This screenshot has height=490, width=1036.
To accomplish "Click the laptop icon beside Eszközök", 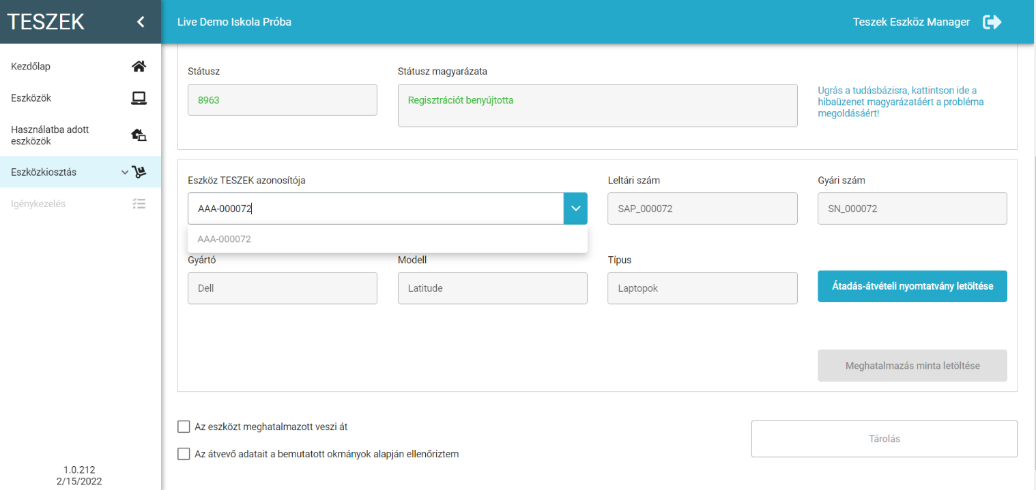I will point(139,98).
